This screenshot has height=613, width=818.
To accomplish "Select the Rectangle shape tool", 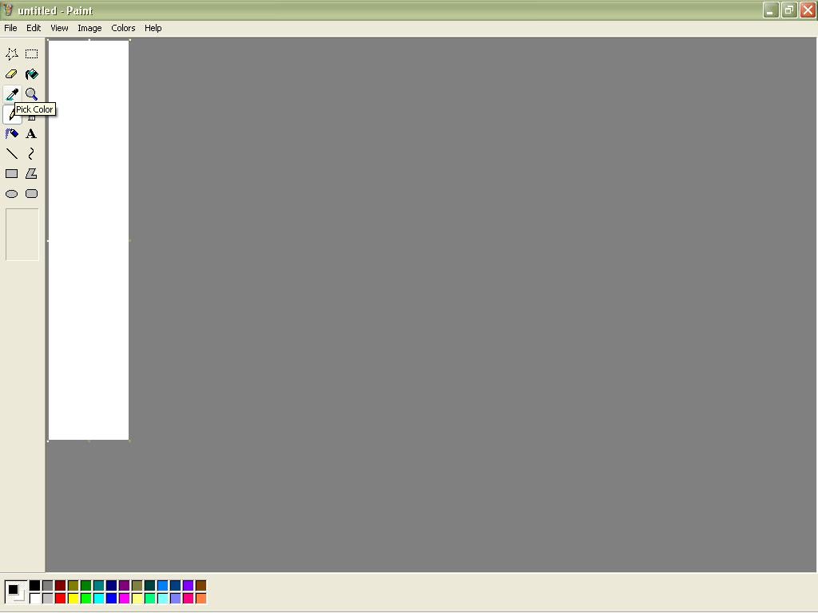I will pos(11,173).
